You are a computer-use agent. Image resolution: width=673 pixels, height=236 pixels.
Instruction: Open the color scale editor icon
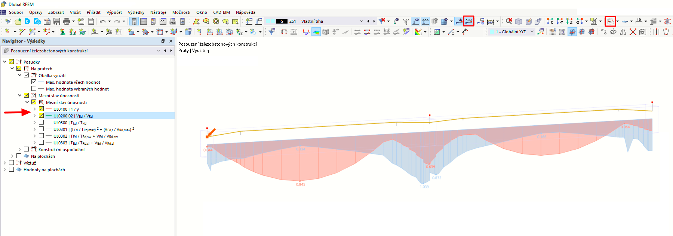click(x=418, y=32)
